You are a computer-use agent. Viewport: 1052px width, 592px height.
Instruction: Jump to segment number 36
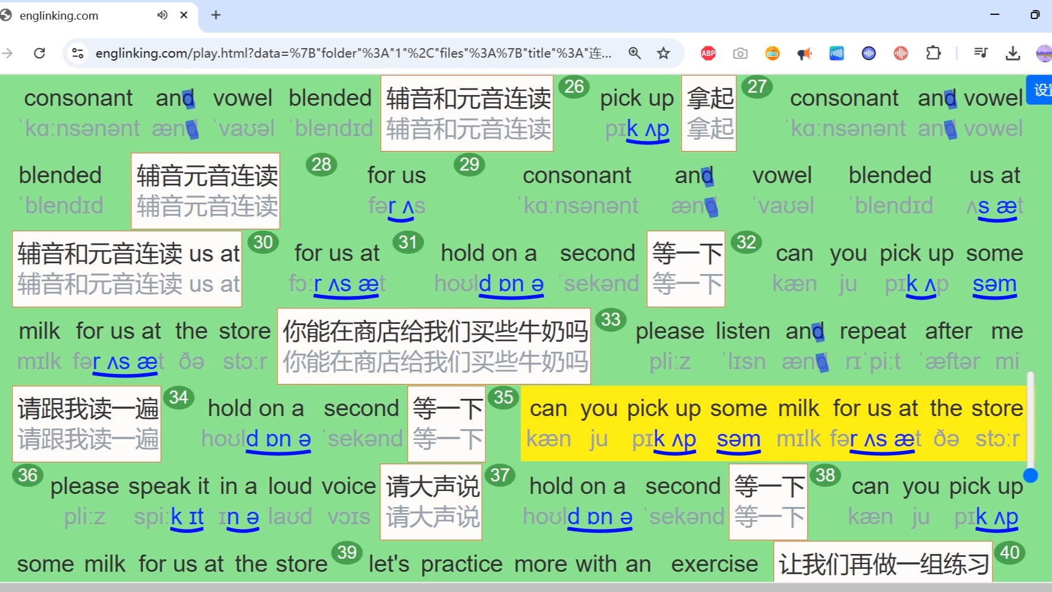click(28, 475)
